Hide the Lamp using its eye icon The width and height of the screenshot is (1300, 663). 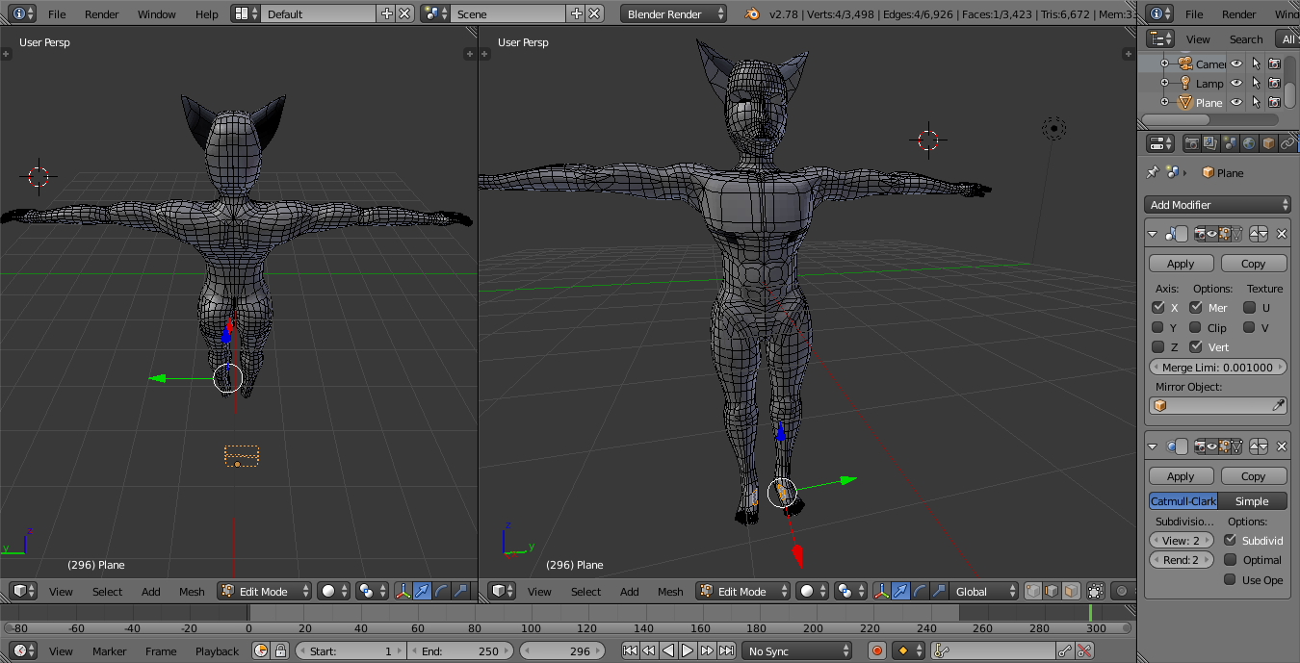click(1236, 83)
